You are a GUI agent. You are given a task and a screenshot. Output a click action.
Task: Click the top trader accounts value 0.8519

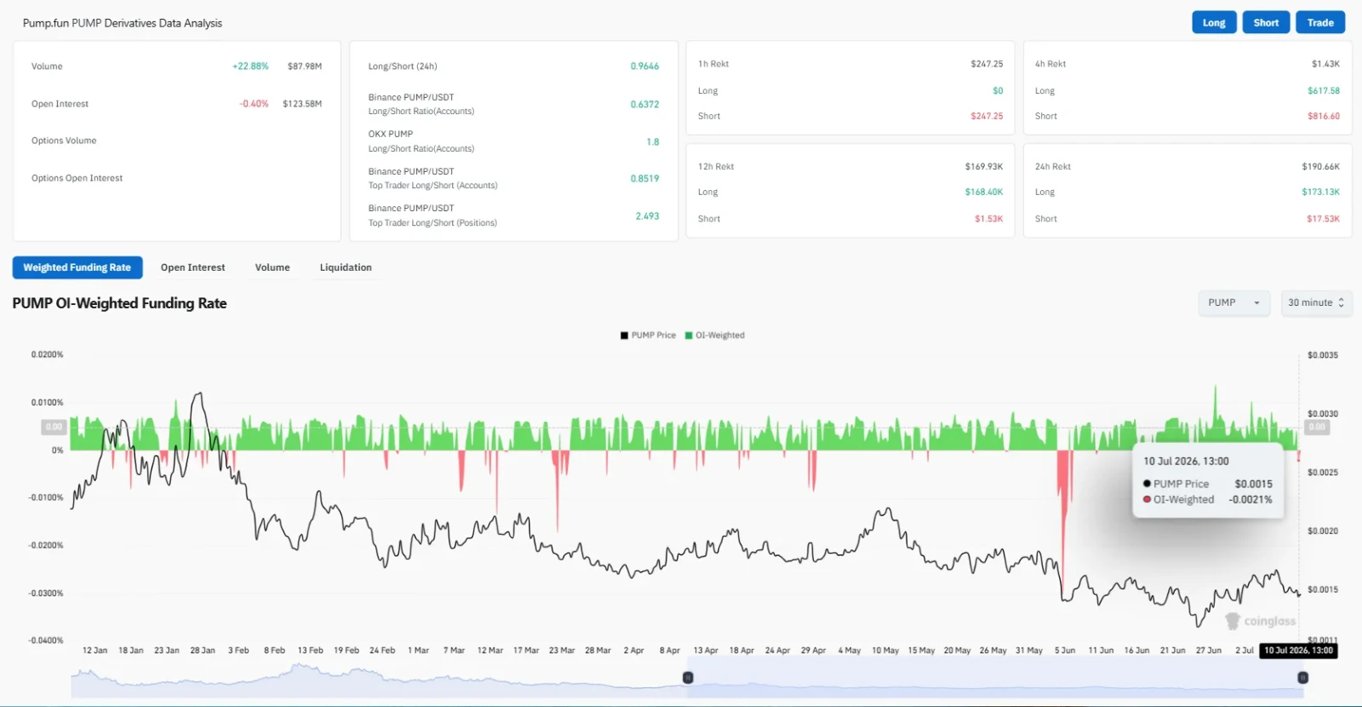(x=644, y=179)
